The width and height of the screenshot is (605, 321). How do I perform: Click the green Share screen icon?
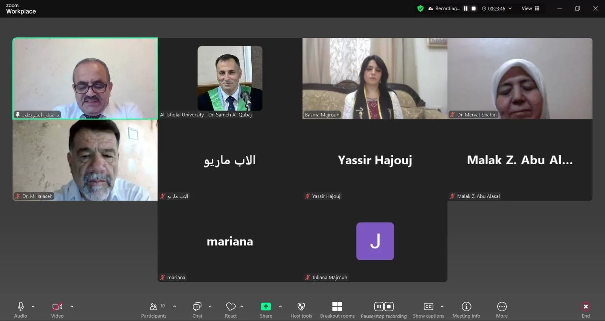266,306
